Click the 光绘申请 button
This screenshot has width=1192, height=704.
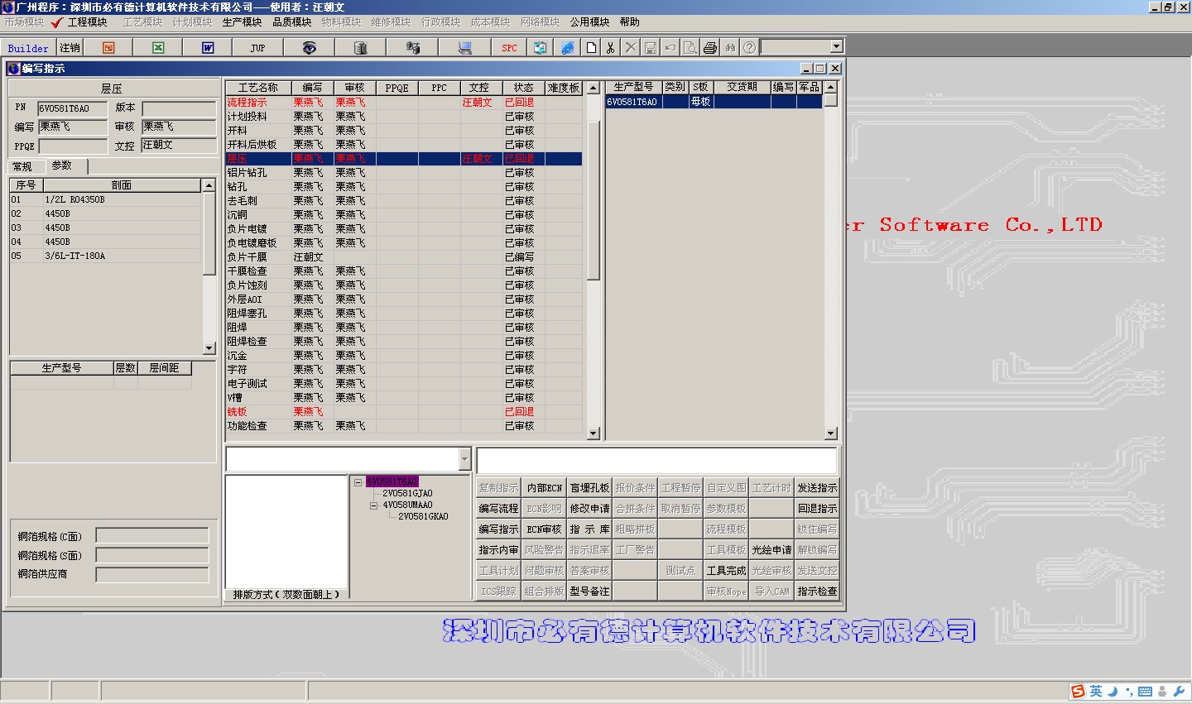point(771,550)
